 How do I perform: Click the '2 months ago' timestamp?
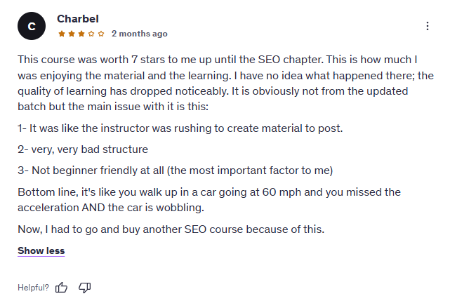[x=140, y=34]
